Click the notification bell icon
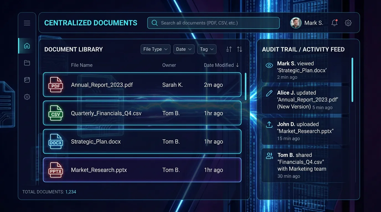 [334, 23]
